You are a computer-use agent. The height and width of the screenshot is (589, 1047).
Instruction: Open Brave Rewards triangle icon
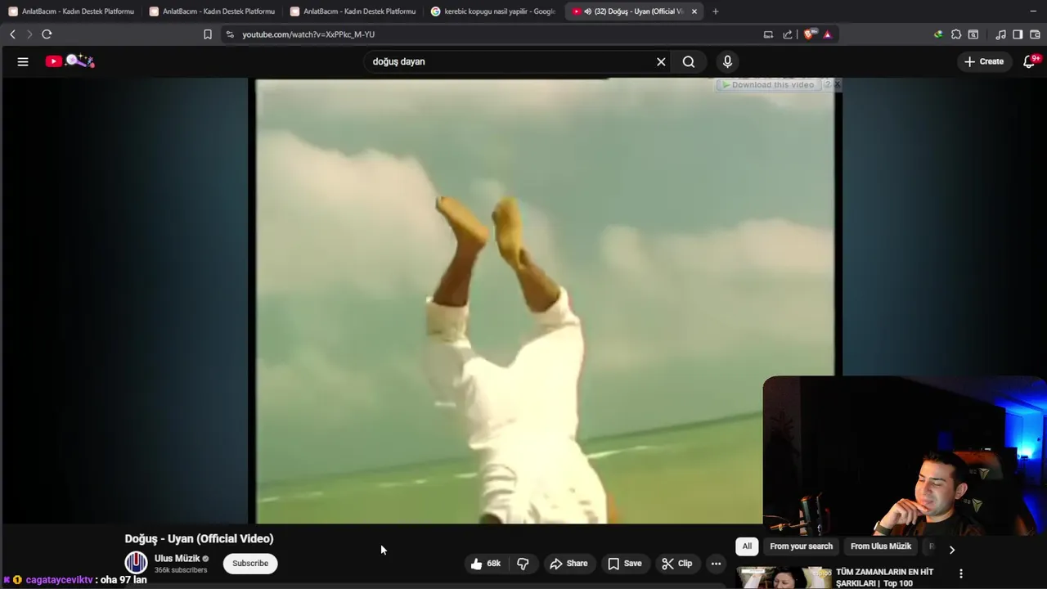point(828,34)
